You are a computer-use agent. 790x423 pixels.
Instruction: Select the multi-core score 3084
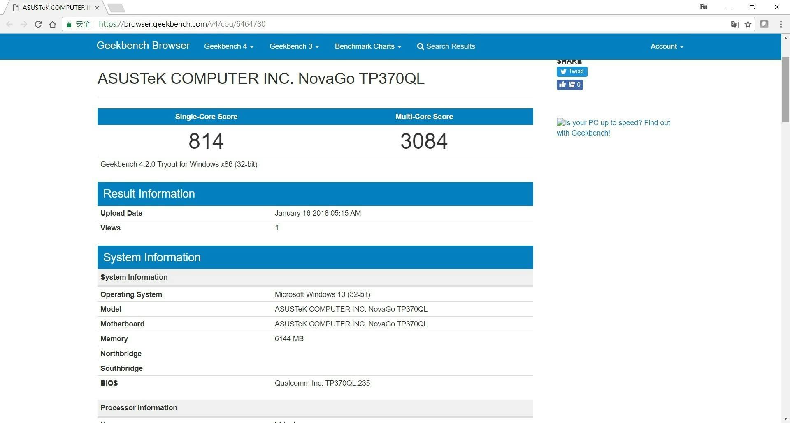(424, 141)
